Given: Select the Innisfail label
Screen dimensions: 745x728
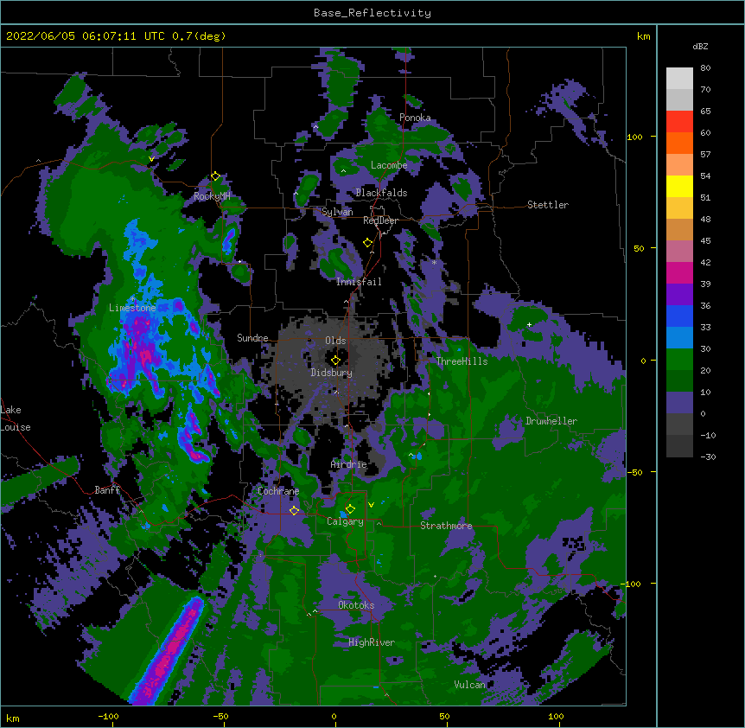Looking at the screenshot, I should (x=359, y=282).
